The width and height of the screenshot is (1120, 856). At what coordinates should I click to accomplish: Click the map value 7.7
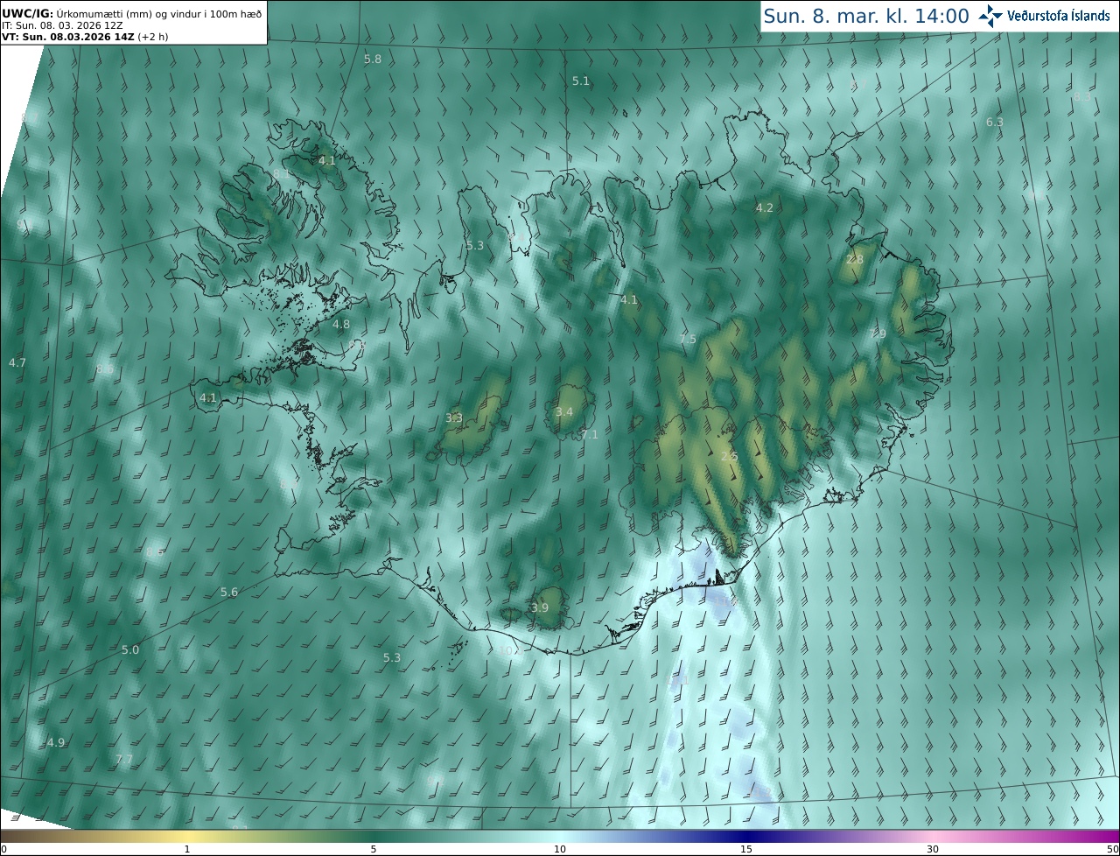pos(124,760)
